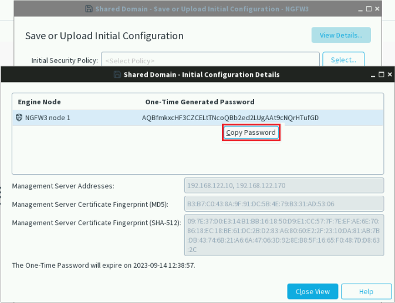This screenshot has height=303, width=395.
Task: Click the Engine Node column header
Action: pyautogui.click(x=39, y=102)
